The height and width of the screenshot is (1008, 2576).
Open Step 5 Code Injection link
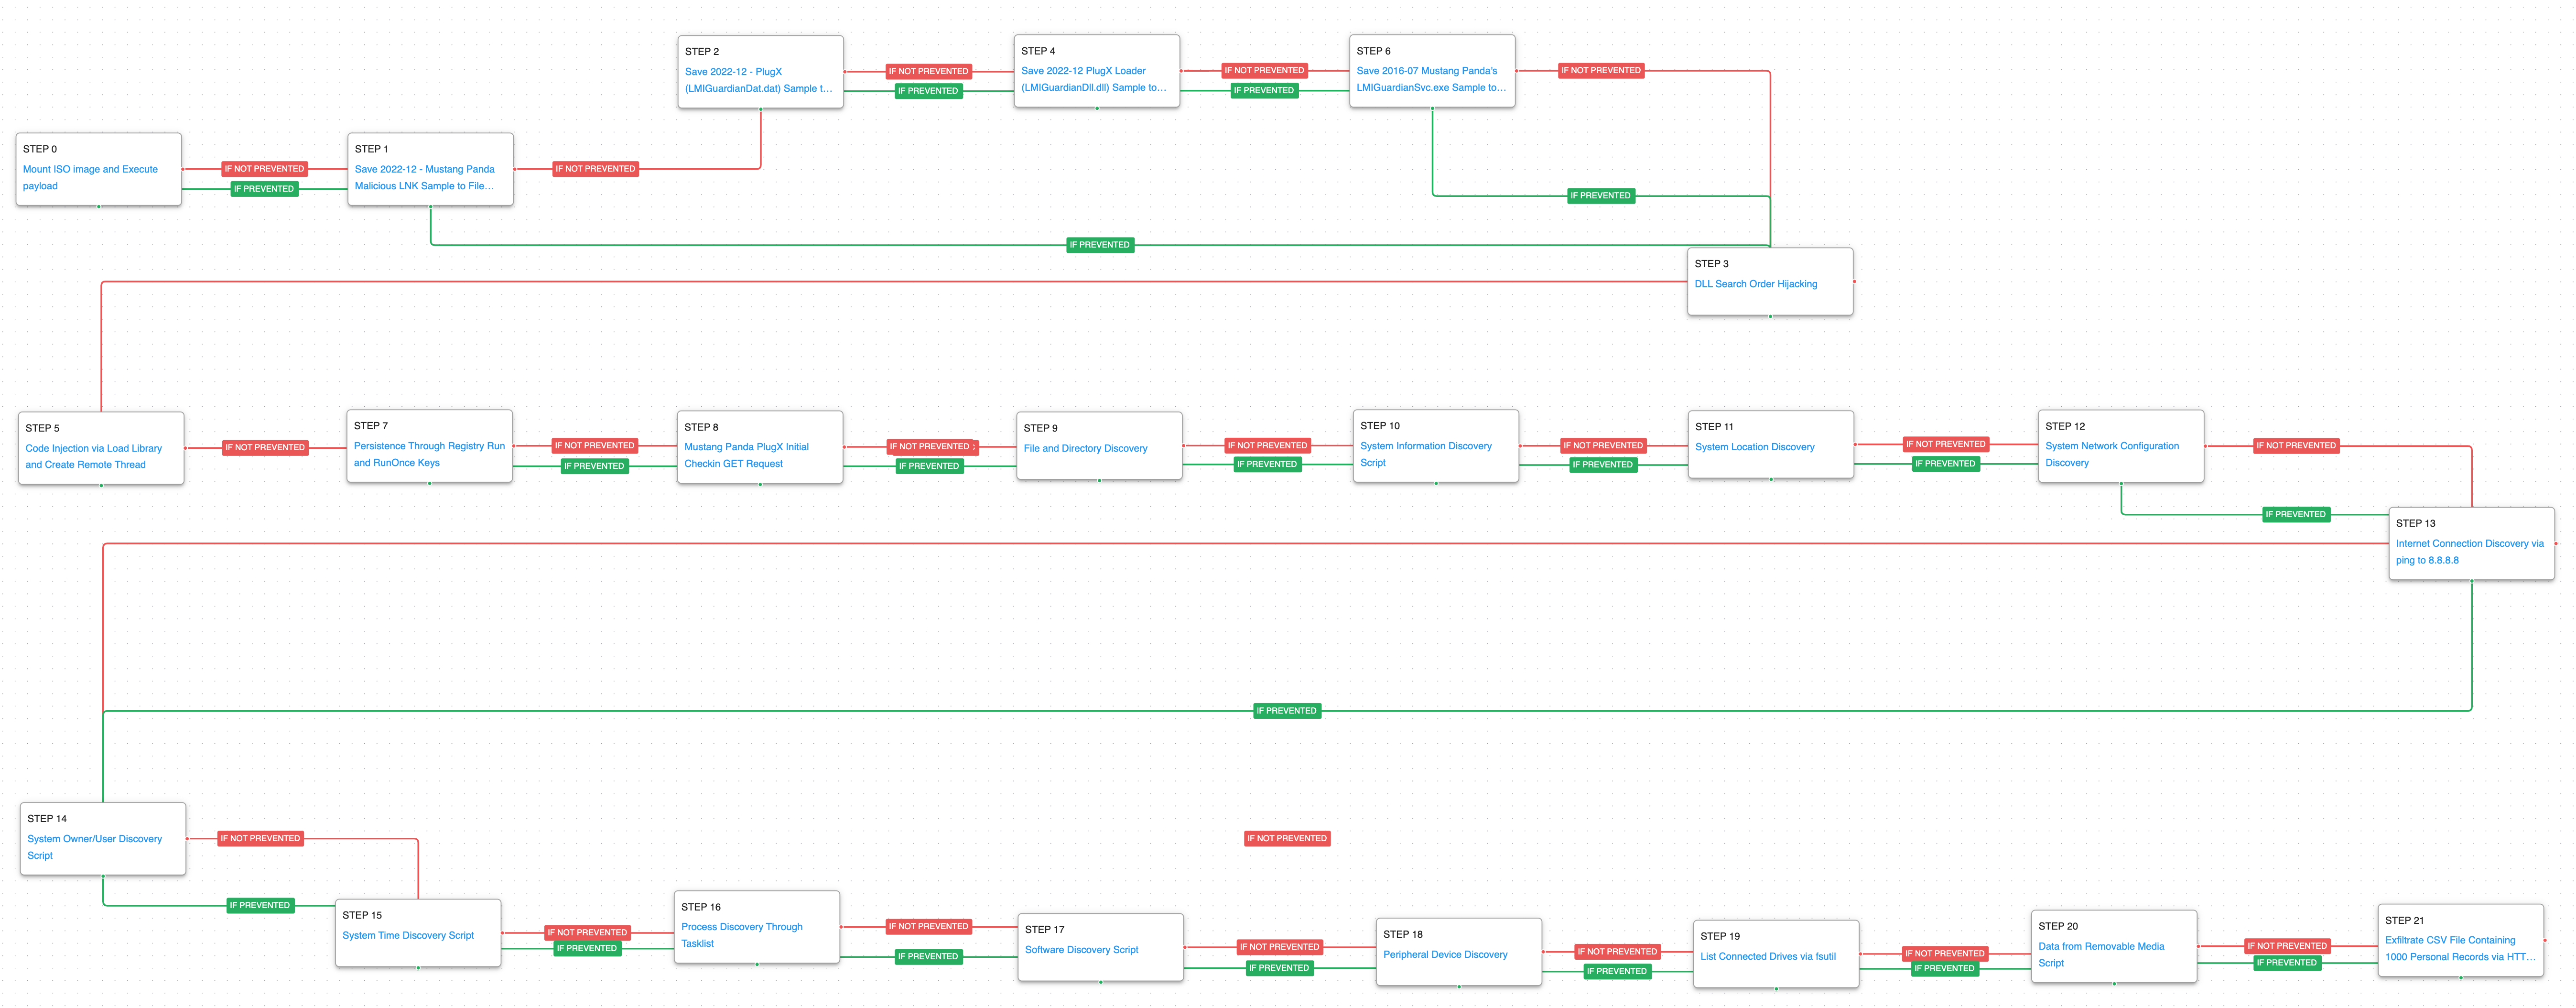[x=93, y=449]
